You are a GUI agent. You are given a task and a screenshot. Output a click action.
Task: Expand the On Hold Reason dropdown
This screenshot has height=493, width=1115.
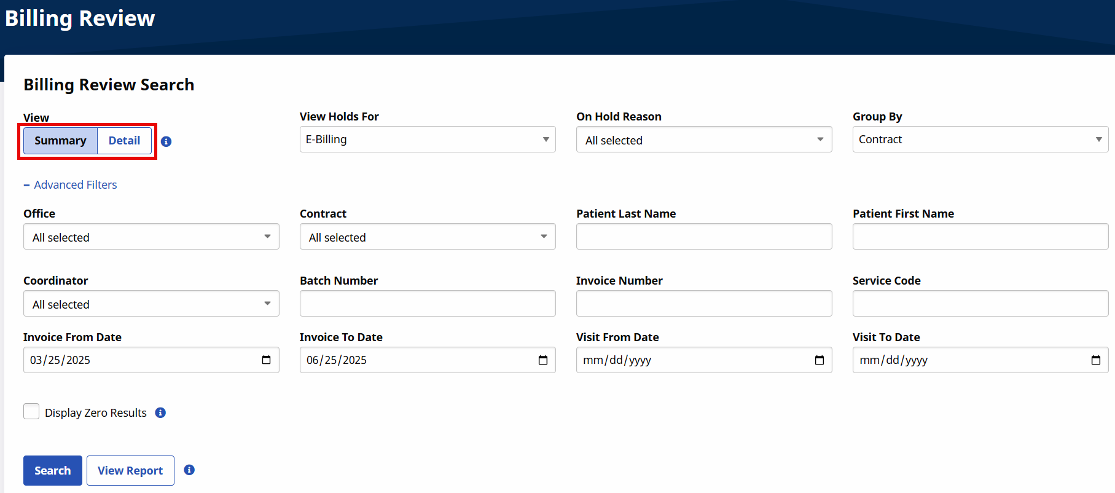[x=703, y=140]
